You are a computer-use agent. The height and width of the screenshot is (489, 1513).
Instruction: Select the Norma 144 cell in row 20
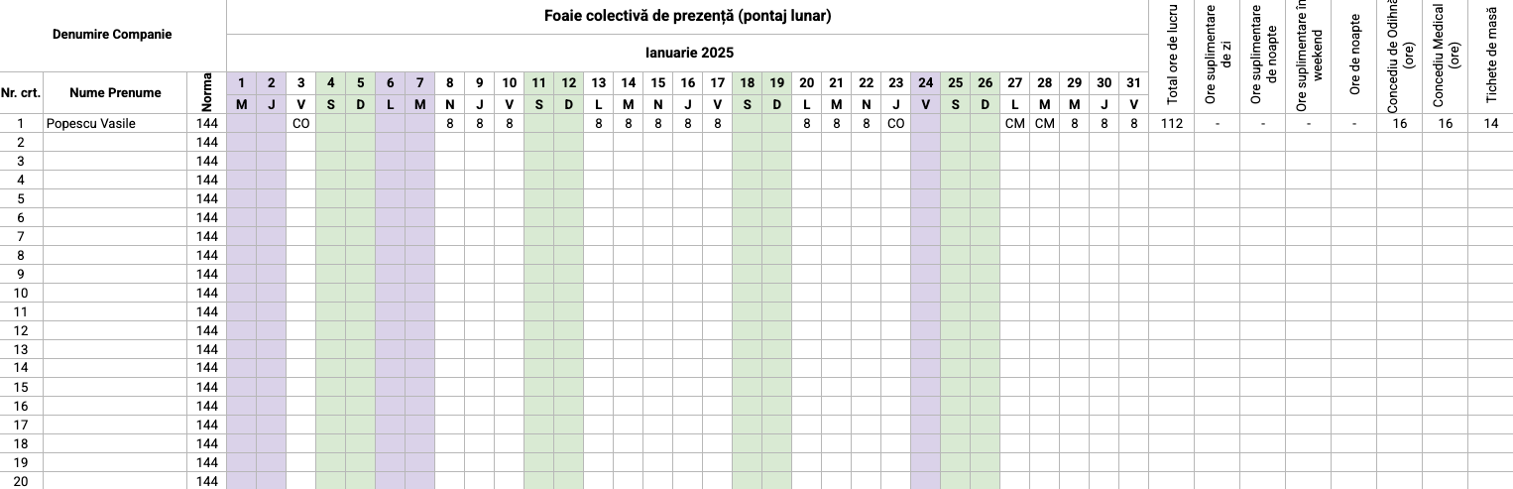point(207,481)
